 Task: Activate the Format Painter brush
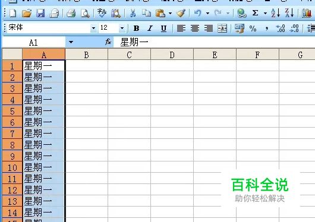181,13
